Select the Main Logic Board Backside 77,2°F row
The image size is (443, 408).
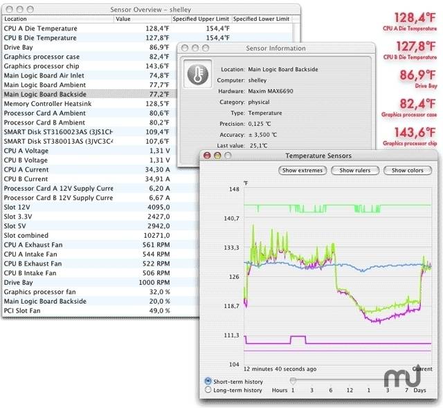[89, 94]
